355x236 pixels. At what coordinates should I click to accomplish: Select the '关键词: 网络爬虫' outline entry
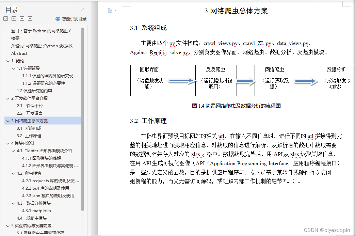point(44,46)
